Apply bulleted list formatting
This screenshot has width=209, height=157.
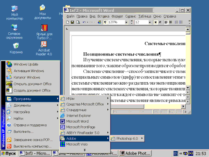(181, 22)
